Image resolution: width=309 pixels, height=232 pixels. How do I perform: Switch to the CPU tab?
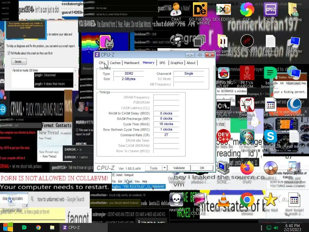pos(102,63)
